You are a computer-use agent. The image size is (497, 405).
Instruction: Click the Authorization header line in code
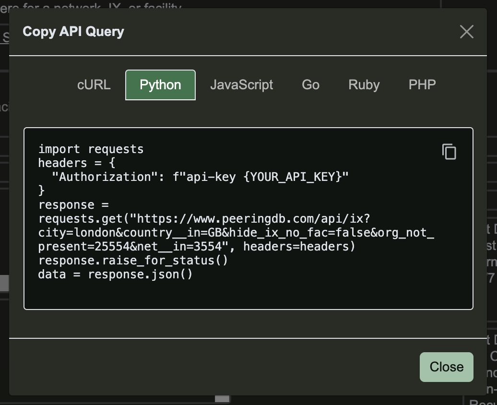click(200, 177)
